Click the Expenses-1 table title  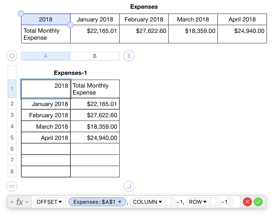pos(70,73)
